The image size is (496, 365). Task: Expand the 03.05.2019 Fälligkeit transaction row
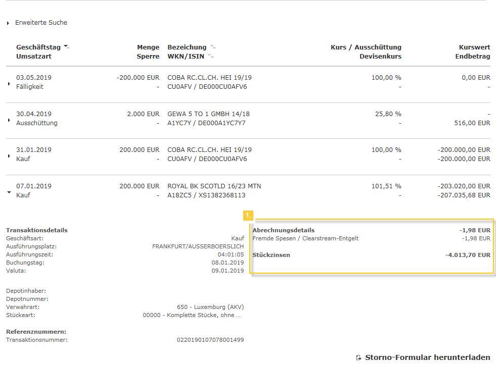coord(9,84)
